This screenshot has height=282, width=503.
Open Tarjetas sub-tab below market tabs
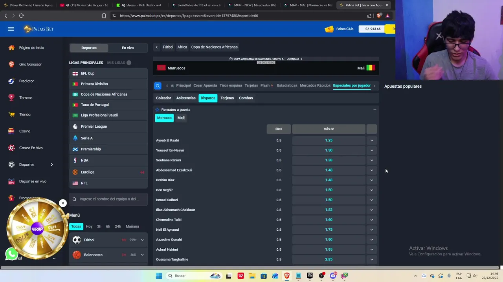point(227,98)
